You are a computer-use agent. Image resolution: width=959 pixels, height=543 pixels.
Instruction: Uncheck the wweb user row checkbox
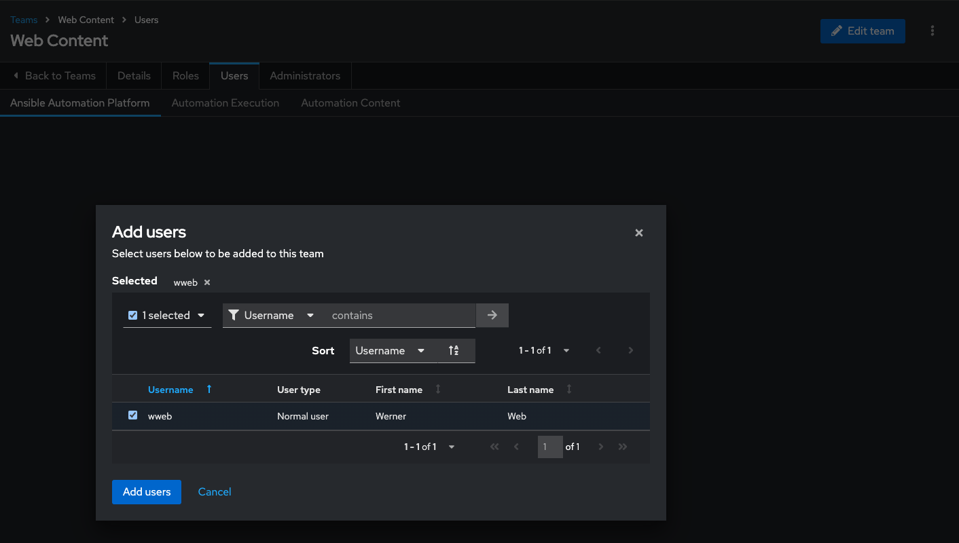click(133, 415)
